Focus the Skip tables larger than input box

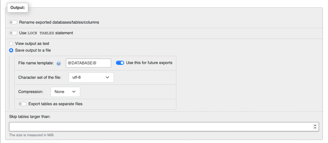click(x=160, y=127)
